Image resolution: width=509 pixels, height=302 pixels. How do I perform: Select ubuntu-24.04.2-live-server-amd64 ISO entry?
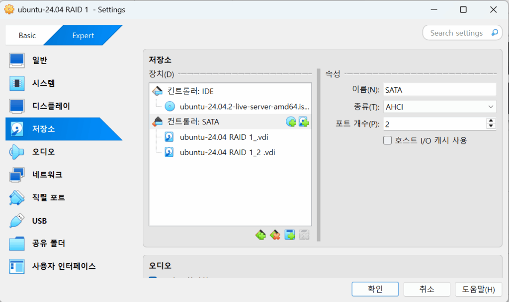230,107
